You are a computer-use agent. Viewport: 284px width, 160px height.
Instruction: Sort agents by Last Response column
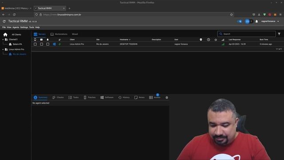[x=235, y=40]
